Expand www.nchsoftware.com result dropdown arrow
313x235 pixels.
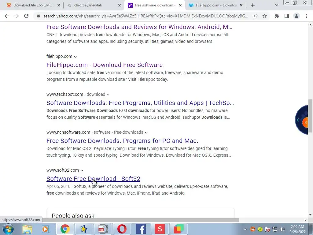[x=146, y=133]
